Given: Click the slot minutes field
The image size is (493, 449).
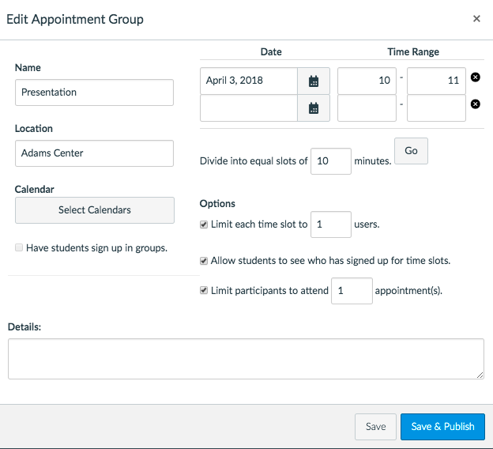Looking at the screenshot, I should pos(330,160).
